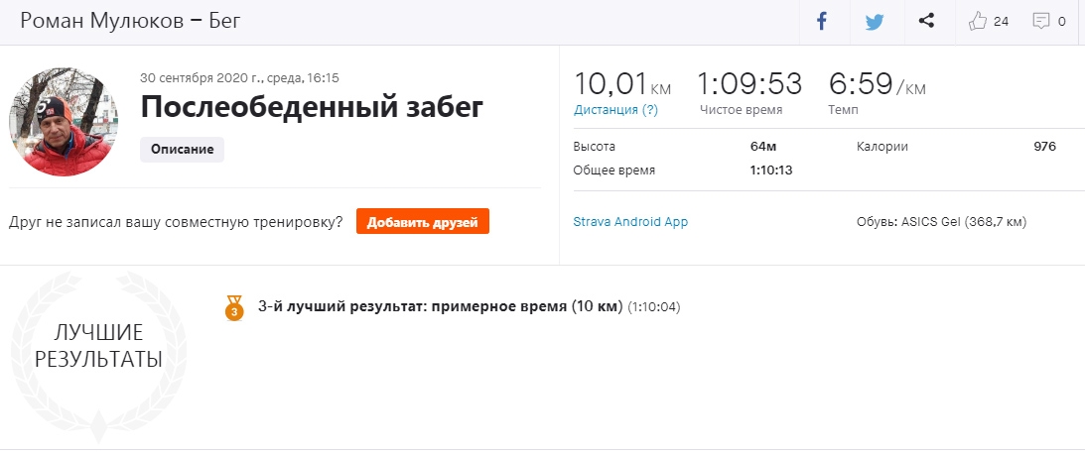The width and height of the screenshot is (1085, 455).
Task: Open Роман Мулюков's profile photo
Action: click(x=64, y=122)
